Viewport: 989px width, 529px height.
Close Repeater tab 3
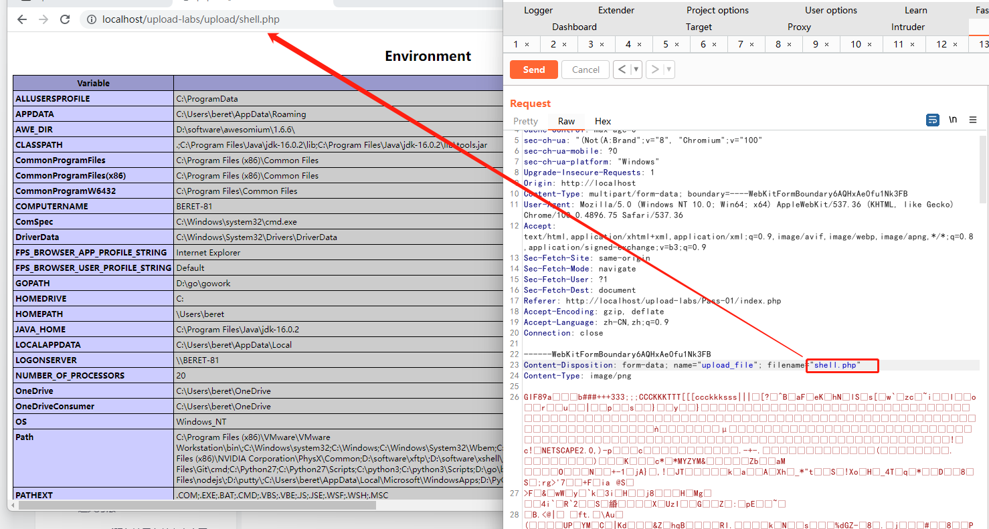pos(602,44)
